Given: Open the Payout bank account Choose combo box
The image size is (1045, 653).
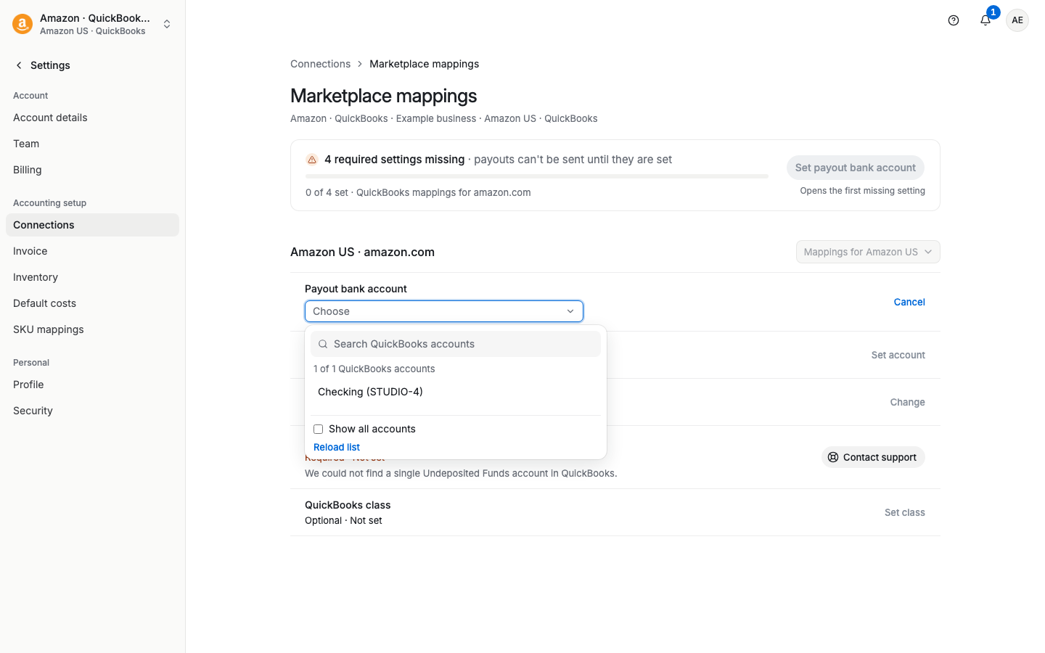Looking at the screenshot, I should pos(444,311).
